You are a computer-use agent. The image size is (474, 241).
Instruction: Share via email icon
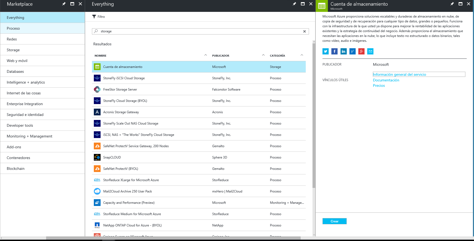click(370, 51)
